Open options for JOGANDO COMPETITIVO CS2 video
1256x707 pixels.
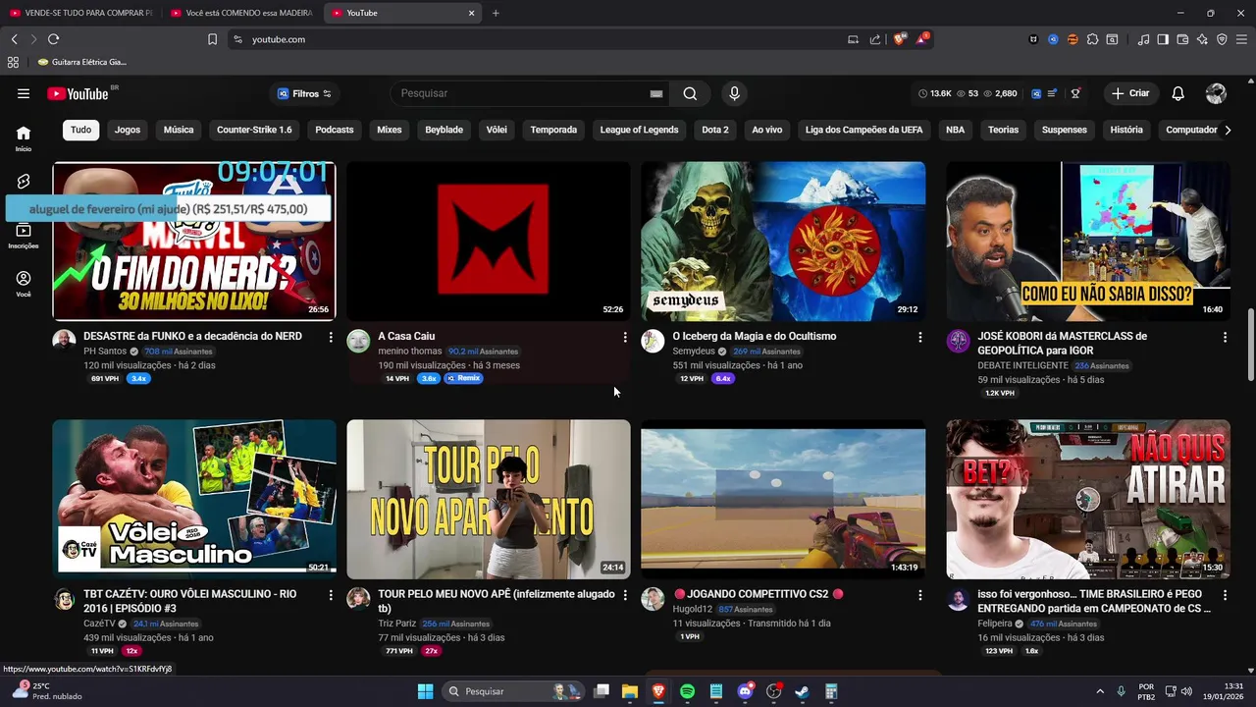click(x=919, y=595)
